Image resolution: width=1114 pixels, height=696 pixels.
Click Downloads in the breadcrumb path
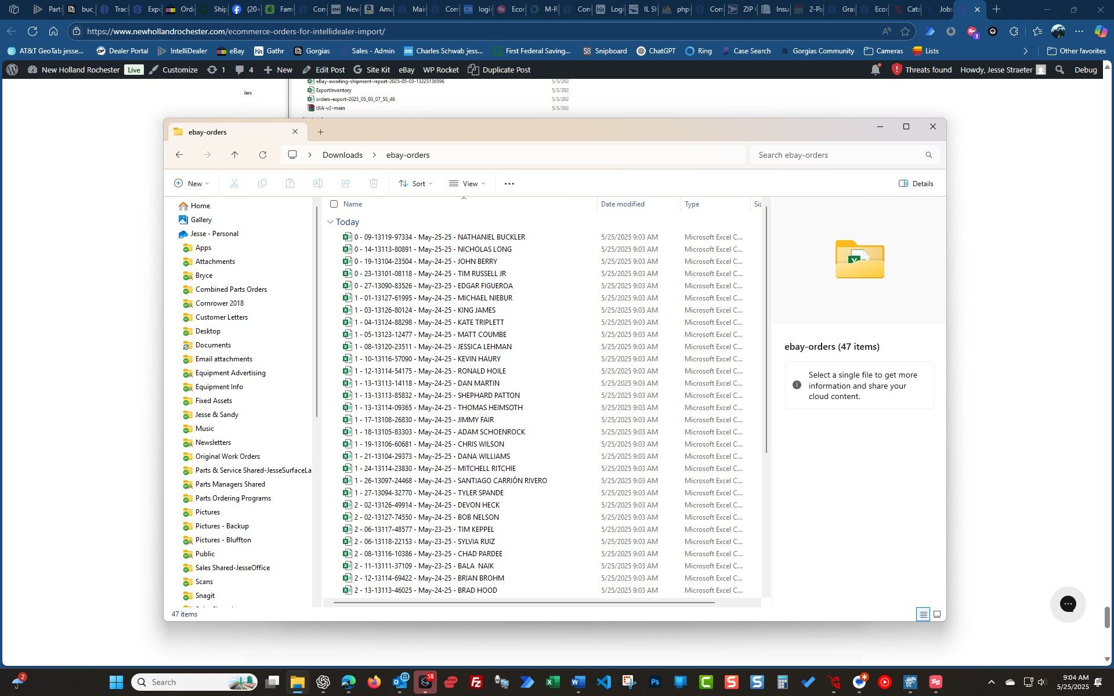[x=342, y=155]
